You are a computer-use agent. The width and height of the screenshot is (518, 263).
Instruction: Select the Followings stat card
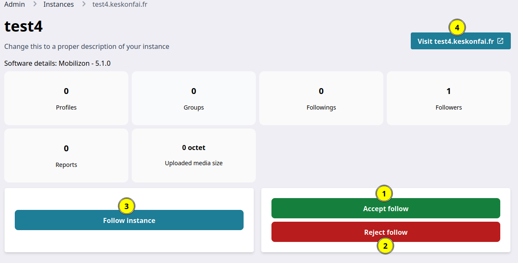coord(321,98)
